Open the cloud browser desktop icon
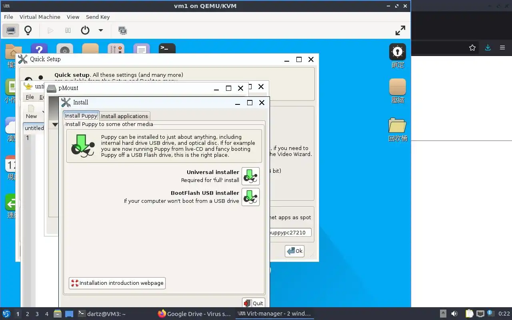 [x=10, y=126]
